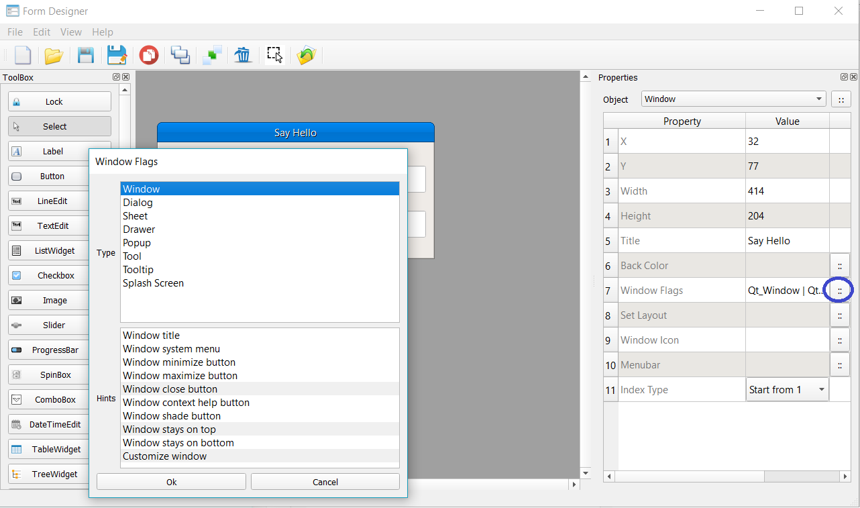
Task: Toggle the 'Window close button' hint
Action: pyautogui.click(x=170, y=389)
